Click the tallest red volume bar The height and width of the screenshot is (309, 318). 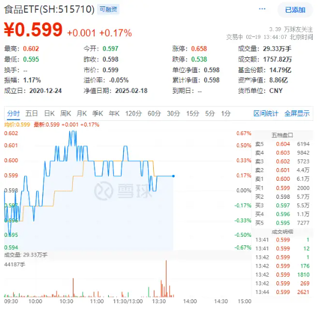(x=166, y=279)
